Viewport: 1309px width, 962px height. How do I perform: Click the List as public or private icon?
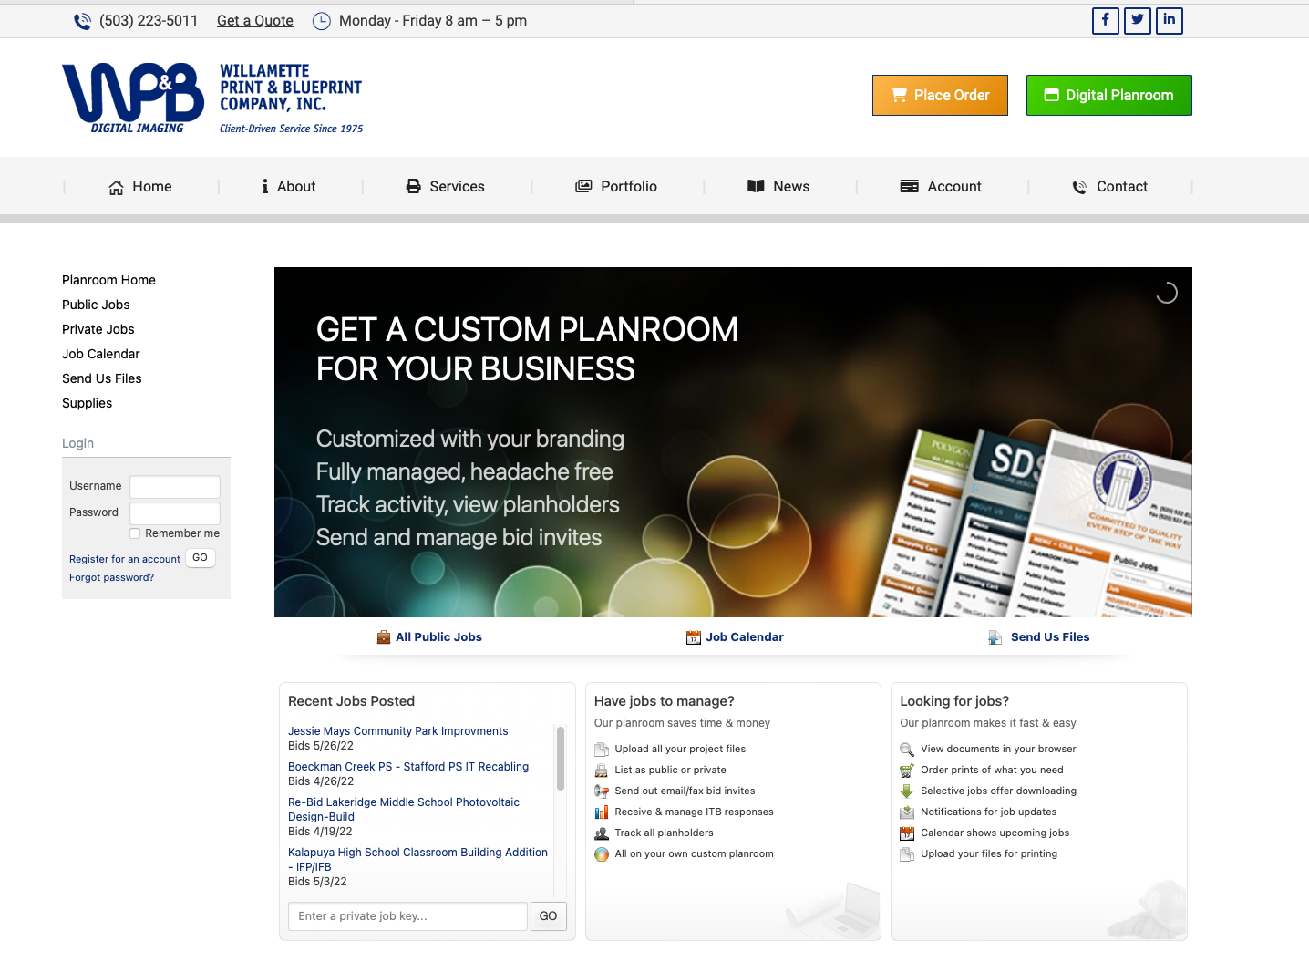602,771
